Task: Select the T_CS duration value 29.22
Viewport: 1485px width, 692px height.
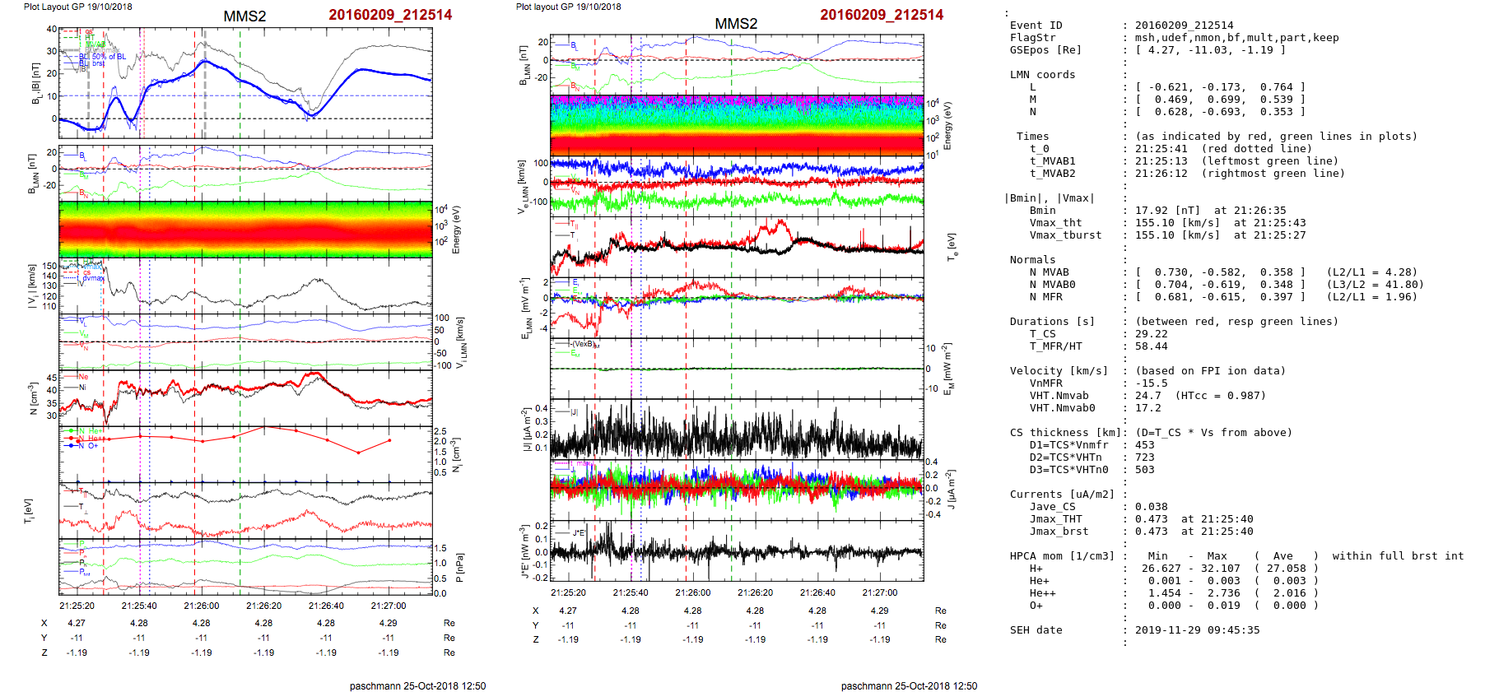Action: pyautogui.click(x=1151, y=334)
